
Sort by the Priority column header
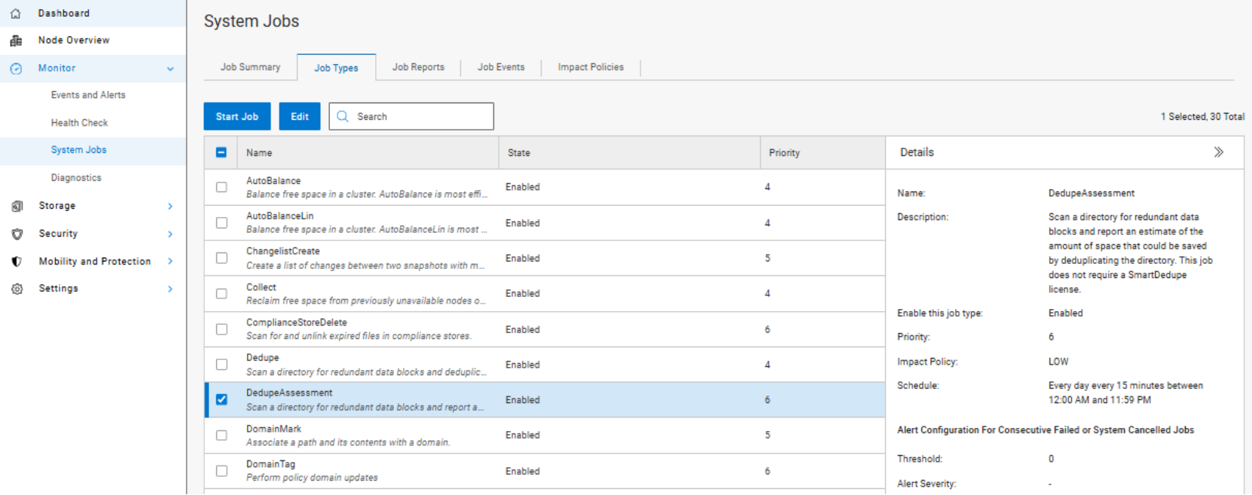tap(784, 153)
